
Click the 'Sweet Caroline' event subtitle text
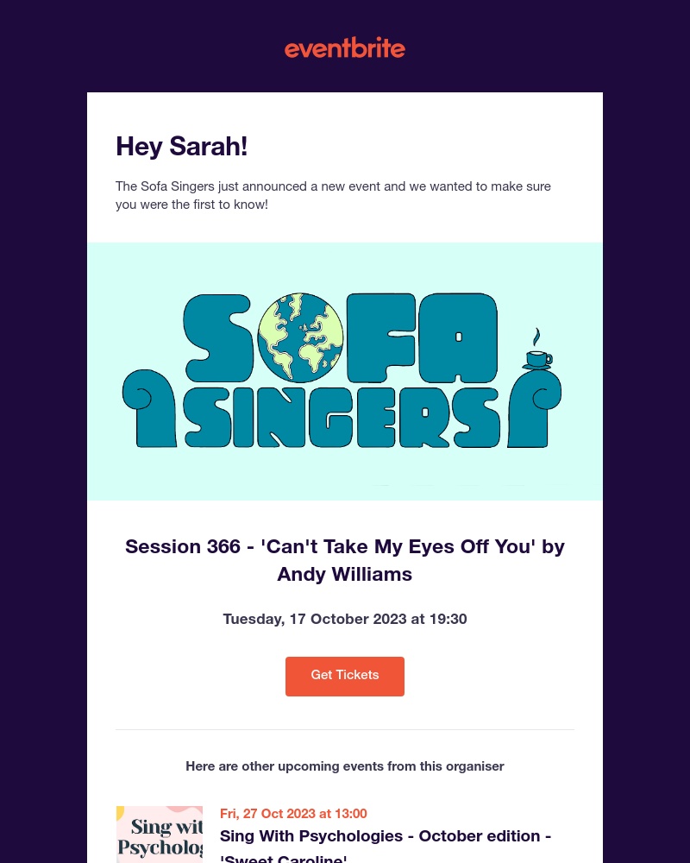(284, 857)
